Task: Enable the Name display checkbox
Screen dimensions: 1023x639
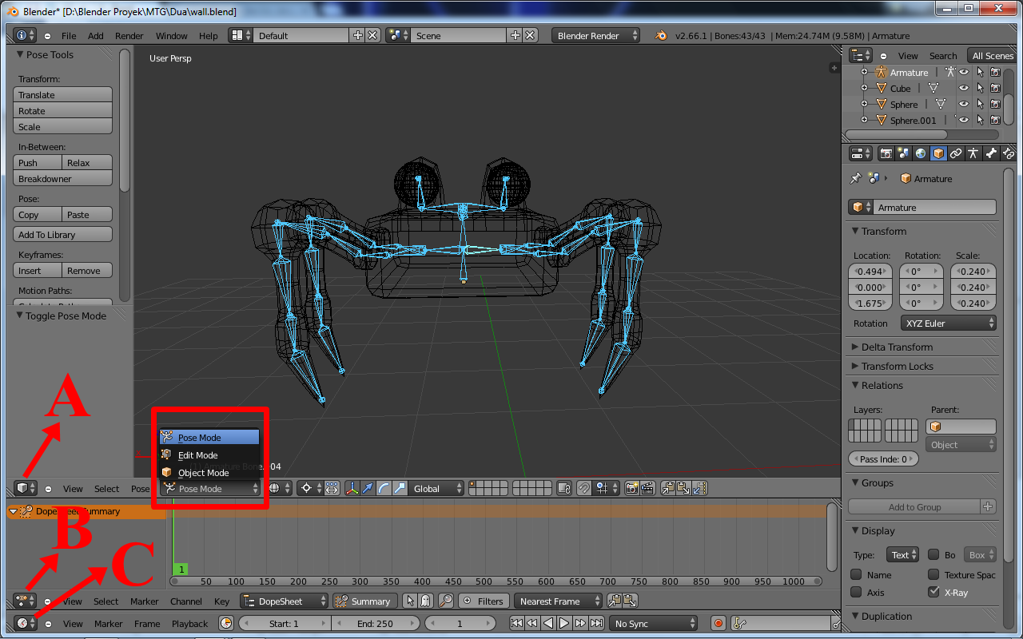Action: [x=856, y=574]
